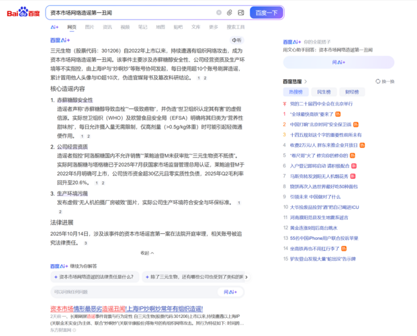Open the 地图 tab

click(160, 27)
